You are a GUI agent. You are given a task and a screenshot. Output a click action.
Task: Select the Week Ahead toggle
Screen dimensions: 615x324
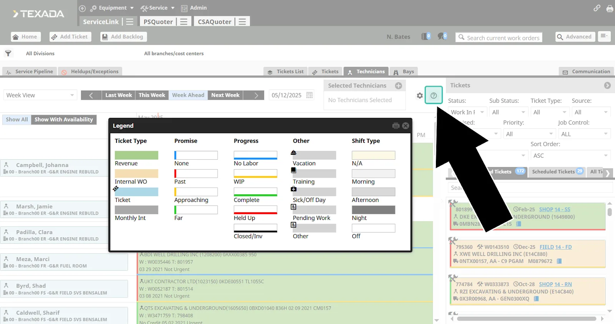click(188, 95)
